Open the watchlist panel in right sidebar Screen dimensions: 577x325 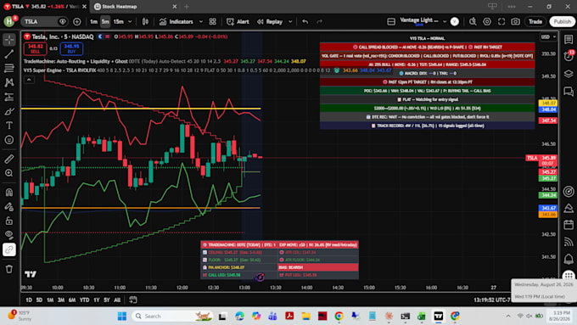[569, 39]
